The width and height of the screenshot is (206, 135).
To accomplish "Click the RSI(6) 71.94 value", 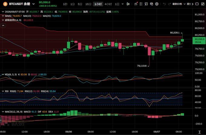I will 20,91.
